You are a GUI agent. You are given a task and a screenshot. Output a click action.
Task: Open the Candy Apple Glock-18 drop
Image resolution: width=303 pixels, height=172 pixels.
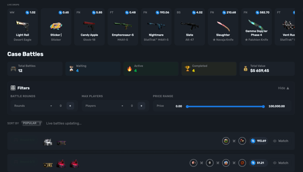coord(89,27)
